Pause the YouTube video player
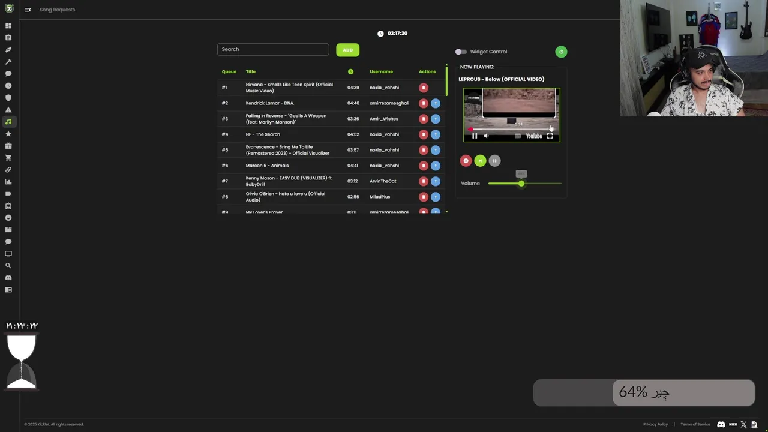 click(x=475, y=136)
